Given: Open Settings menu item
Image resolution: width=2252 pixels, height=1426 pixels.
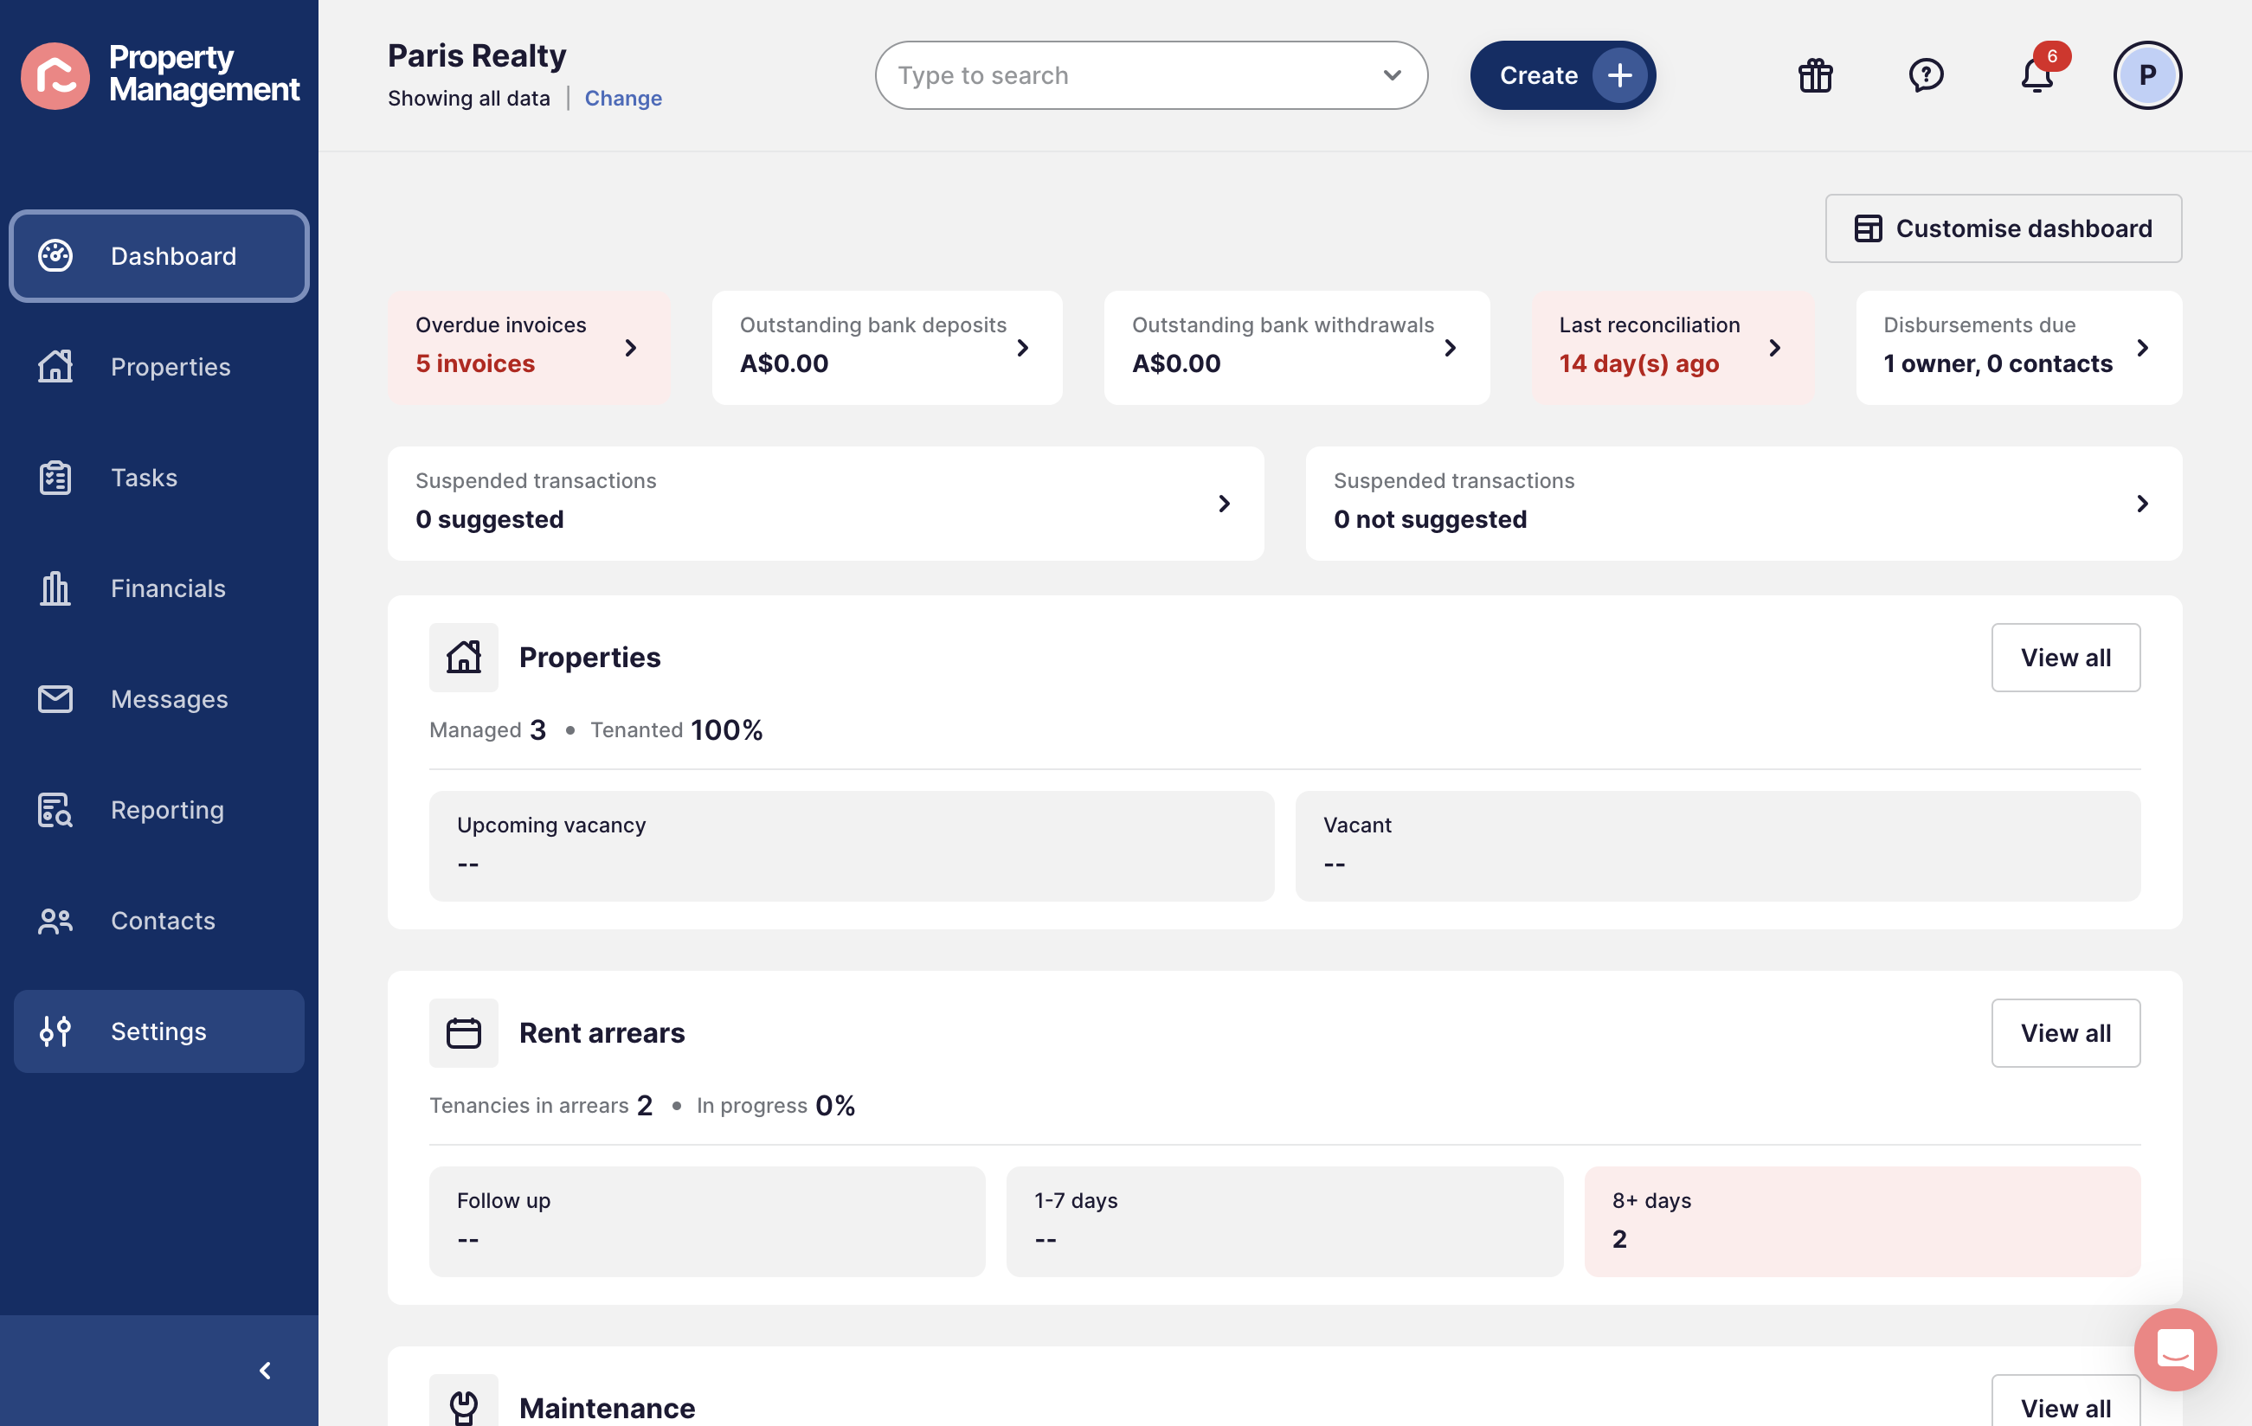Looking at the screenshot, I should [159, 1031].
